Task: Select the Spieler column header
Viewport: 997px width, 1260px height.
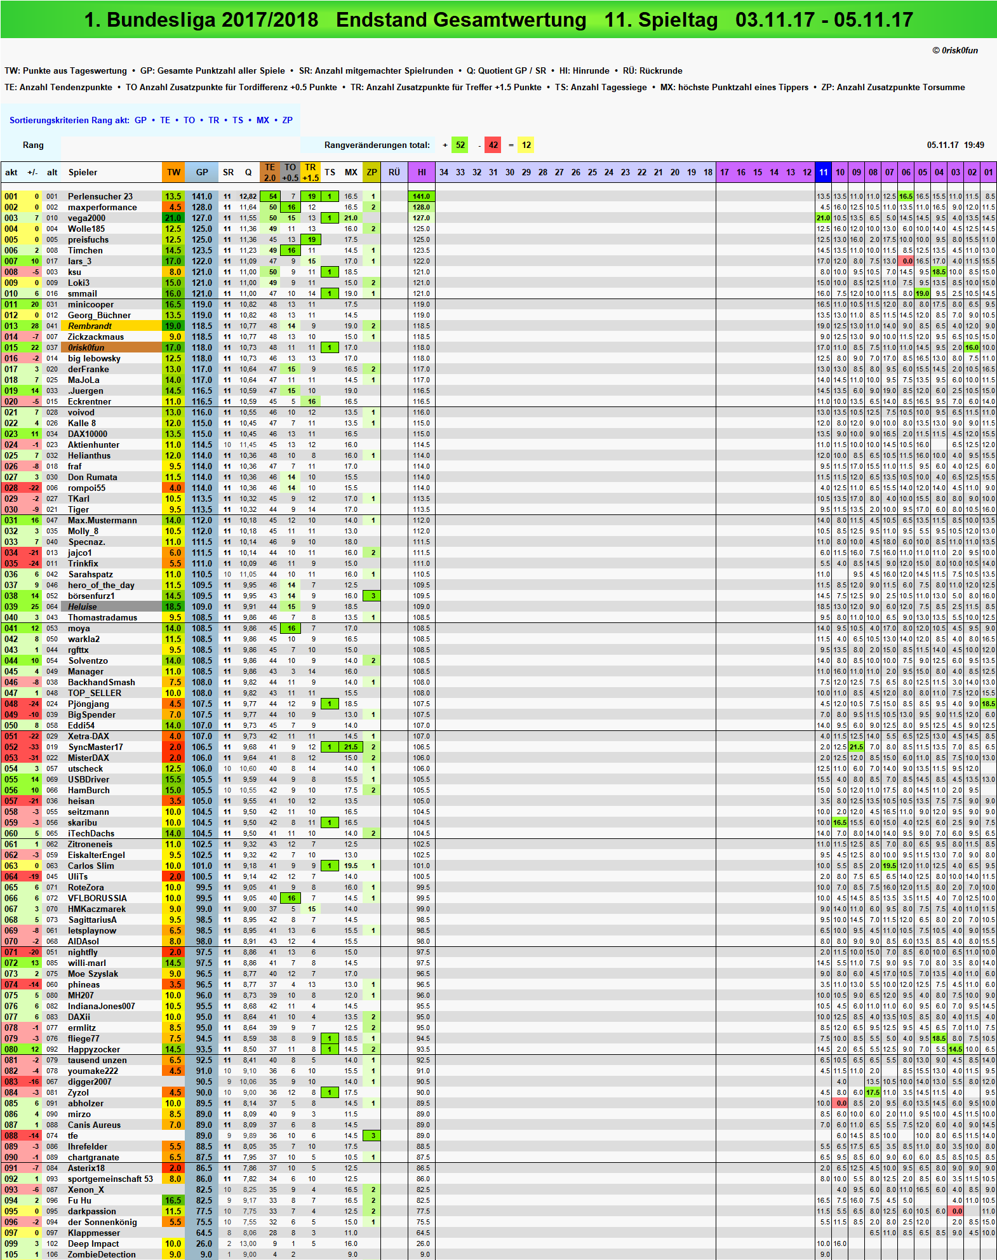Action: click(x=83, y=172)
